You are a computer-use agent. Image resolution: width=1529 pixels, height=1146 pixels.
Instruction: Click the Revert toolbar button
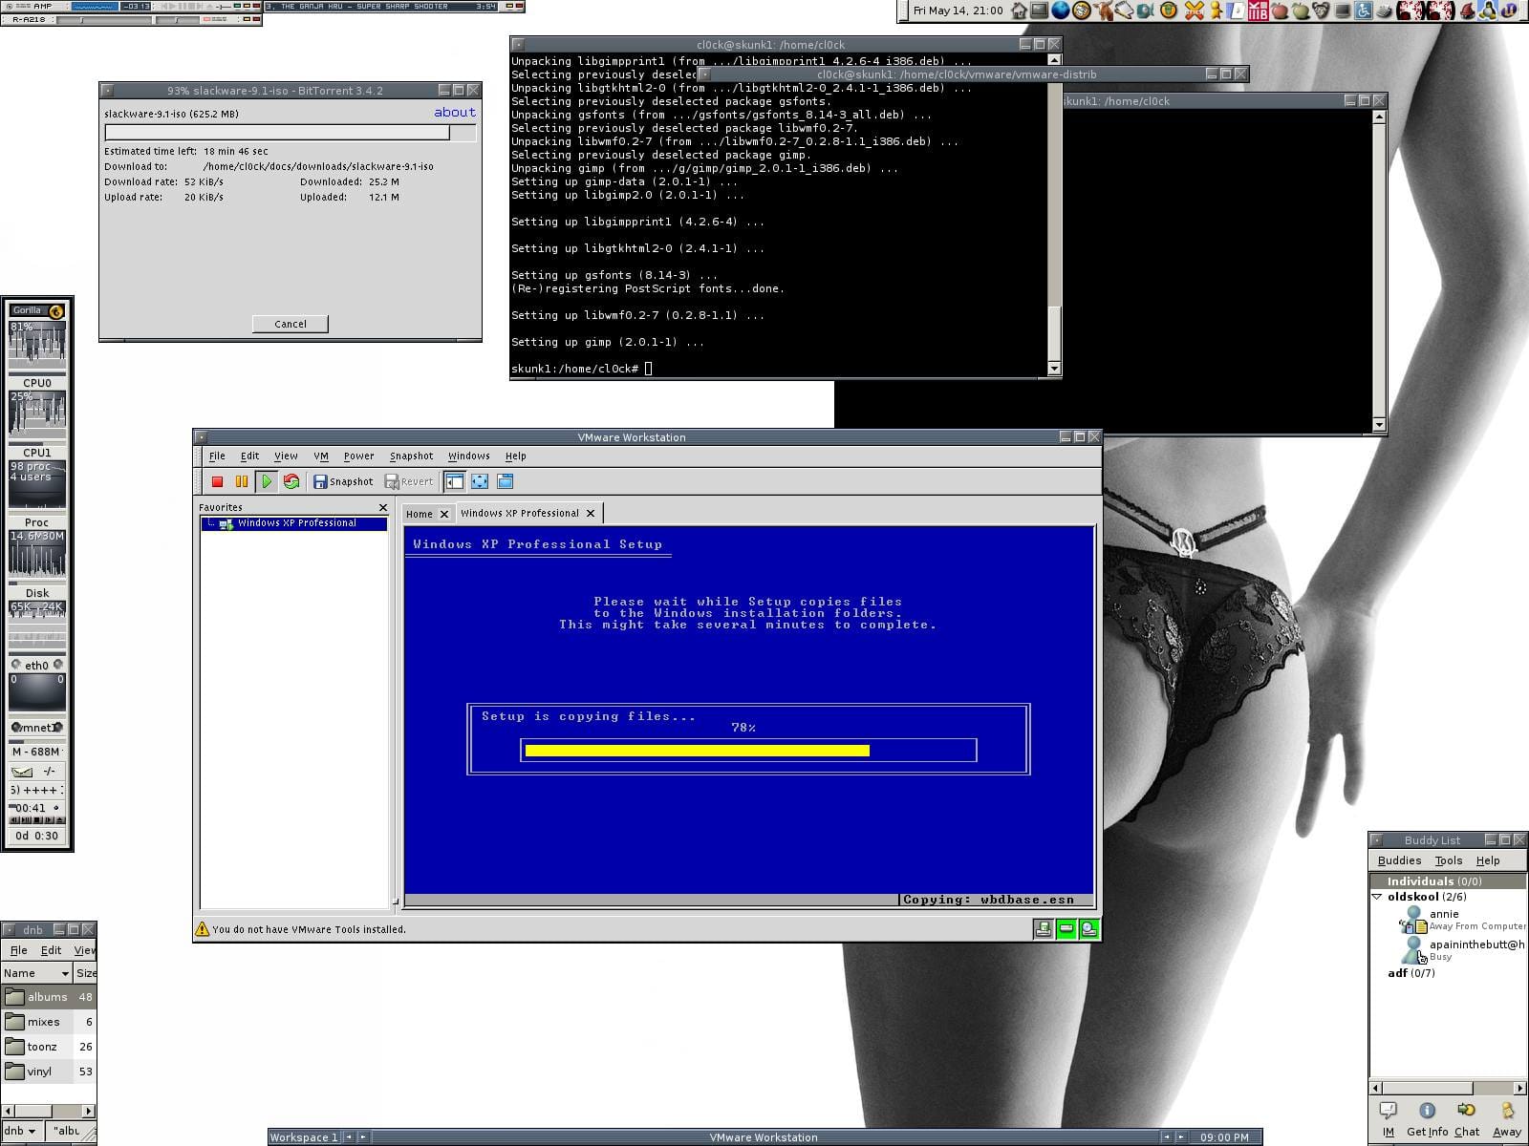point(409,482)
